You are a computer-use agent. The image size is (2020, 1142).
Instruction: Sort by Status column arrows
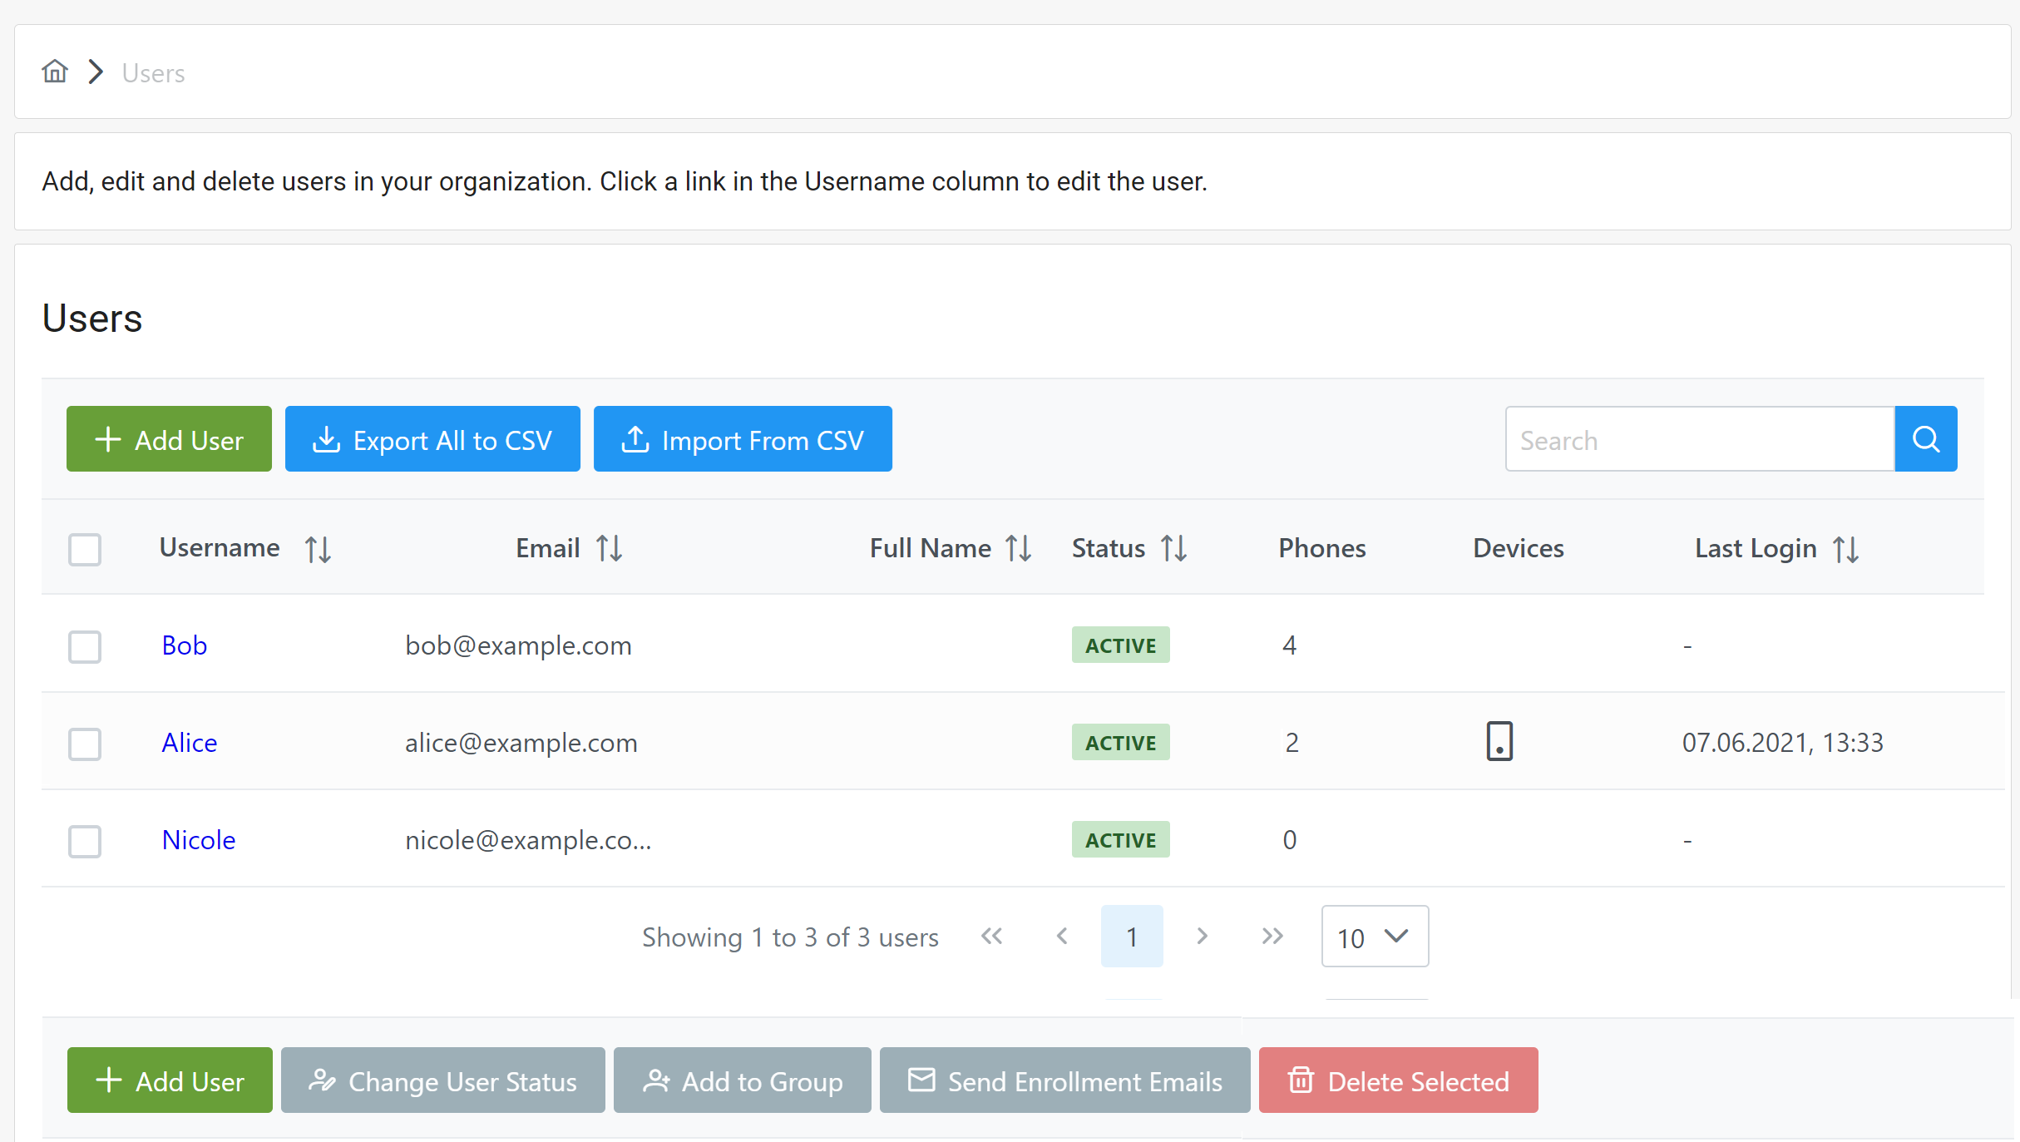(x=1173, y=549)
